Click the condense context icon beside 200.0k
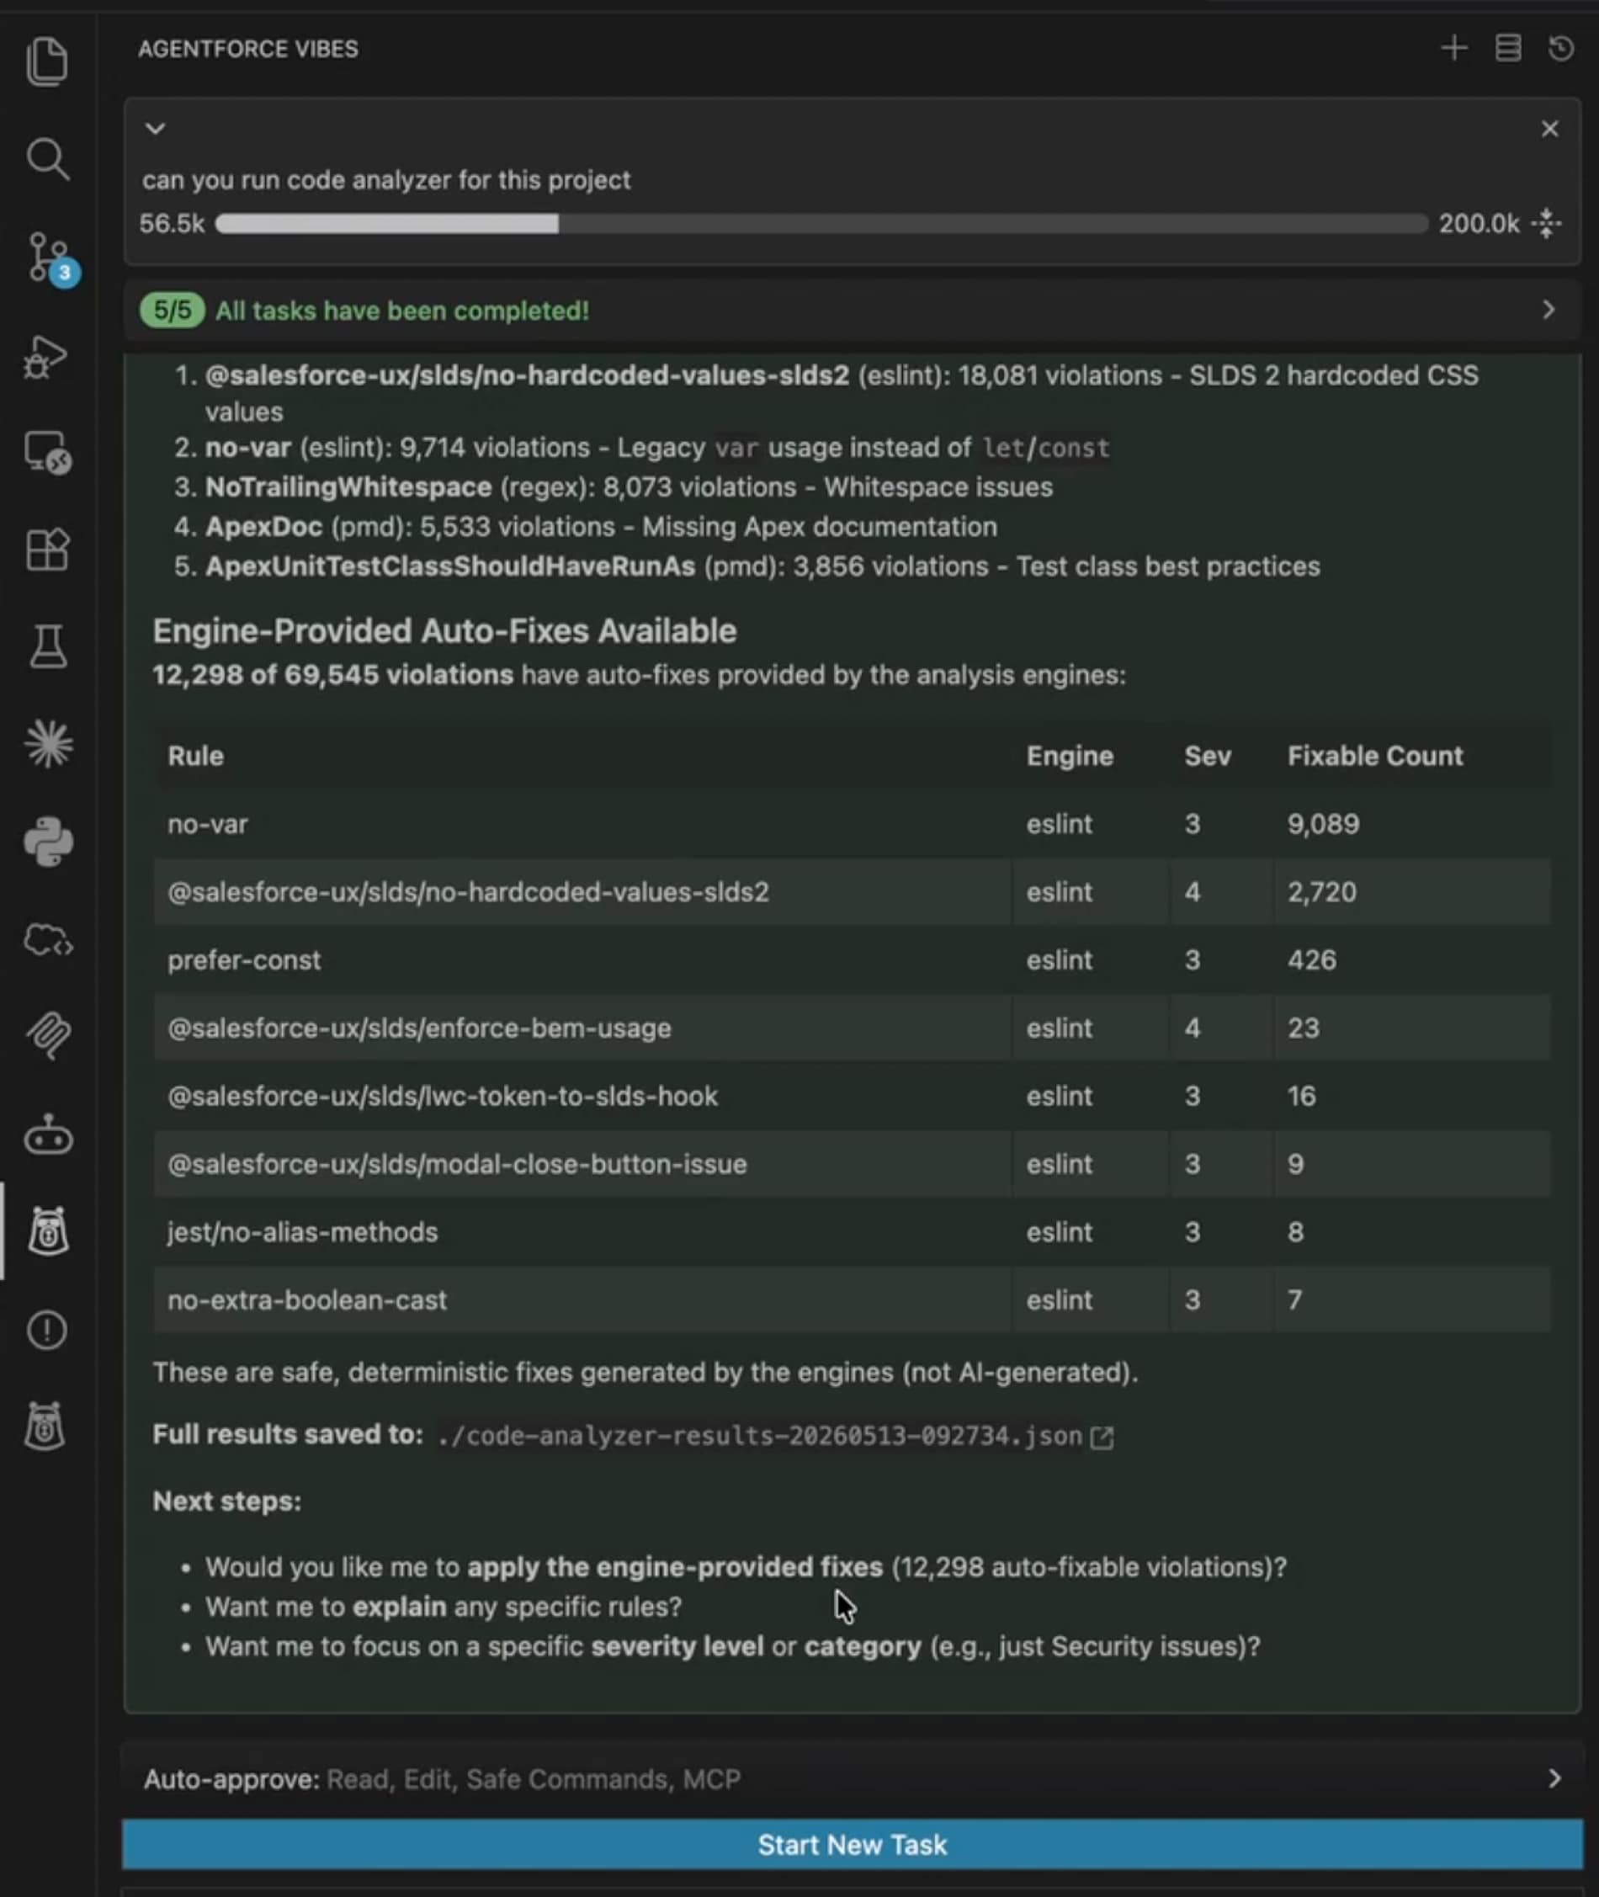This screenshot has width=1599, height=1897. coord(1548,223)
